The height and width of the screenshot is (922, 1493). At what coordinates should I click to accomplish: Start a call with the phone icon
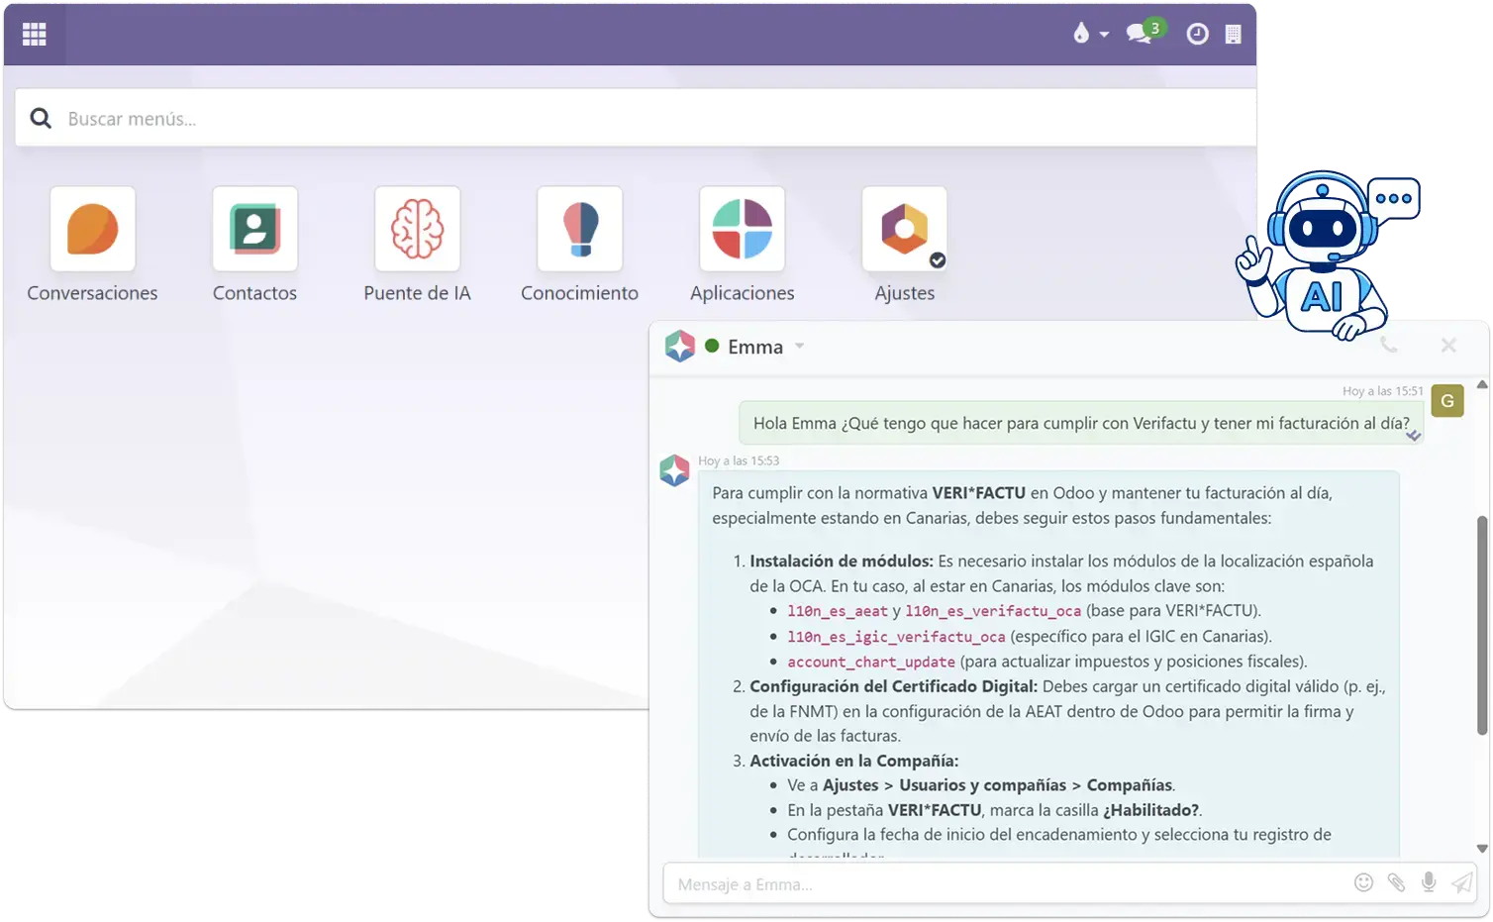point(1389,346)
